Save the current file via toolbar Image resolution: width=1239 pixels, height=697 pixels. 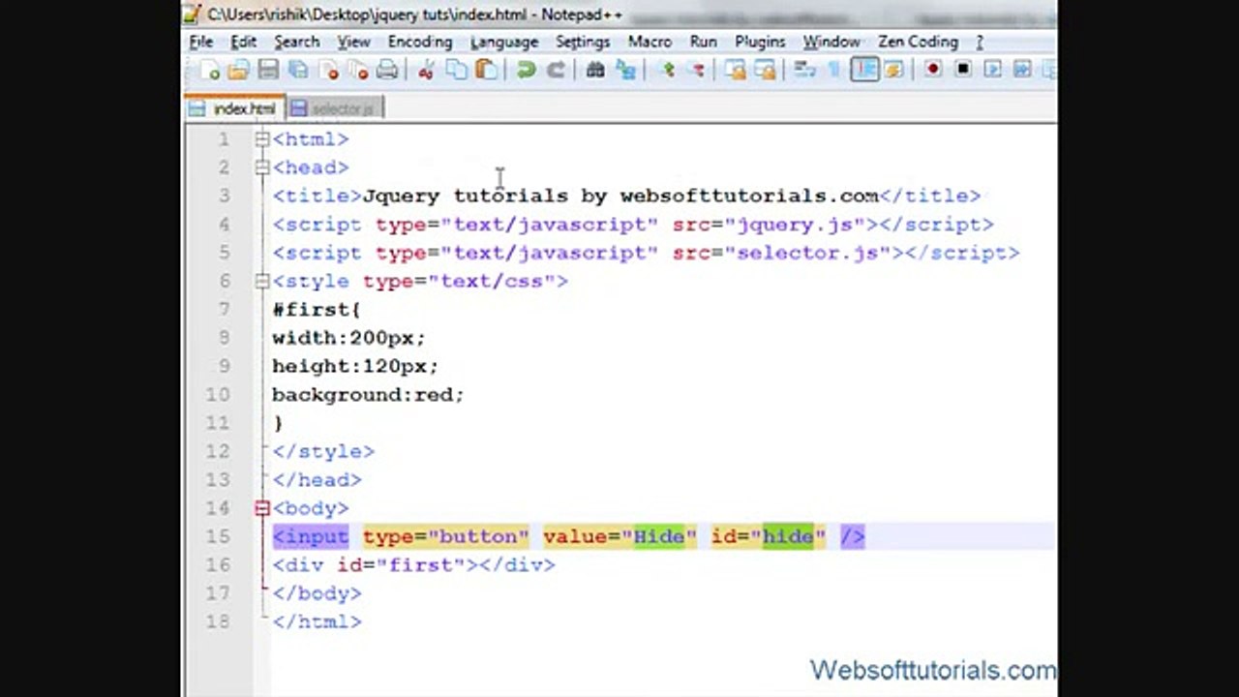(267, 70)
